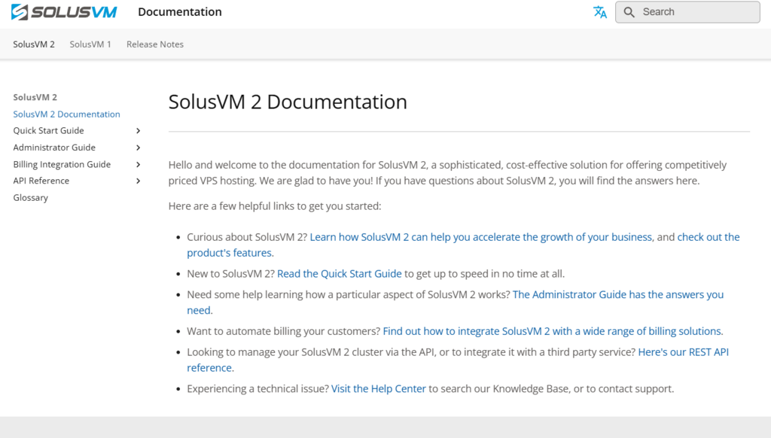Click the Documentation header title

click(x=180, y=12)
